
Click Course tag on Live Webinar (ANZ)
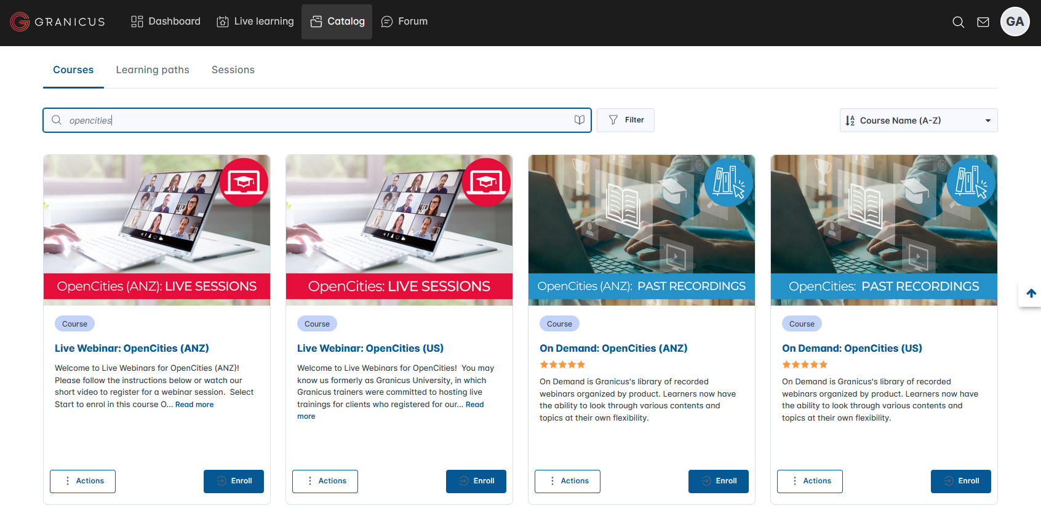point(74,324)
